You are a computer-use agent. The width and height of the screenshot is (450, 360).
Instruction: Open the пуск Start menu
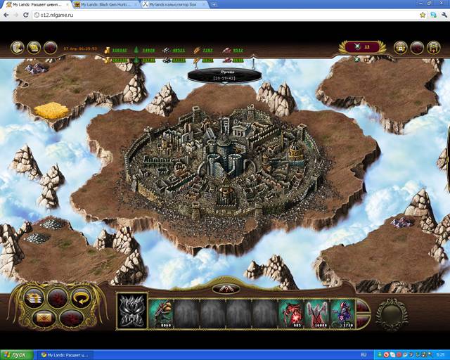17,355
